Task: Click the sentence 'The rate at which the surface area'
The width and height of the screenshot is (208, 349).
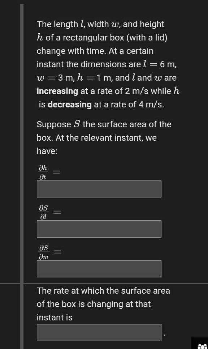Action: click(x=103, y=291)
